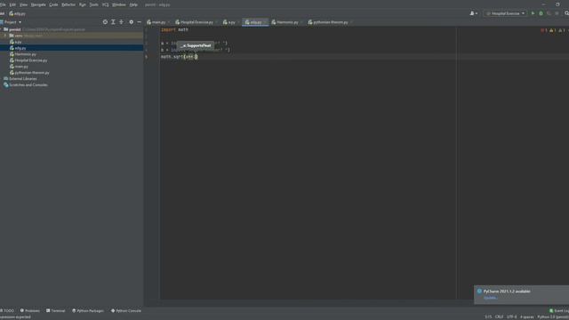This screenshot has width=569, height=320.
Task: Open the Problems tool window
Action: point(29,310)
